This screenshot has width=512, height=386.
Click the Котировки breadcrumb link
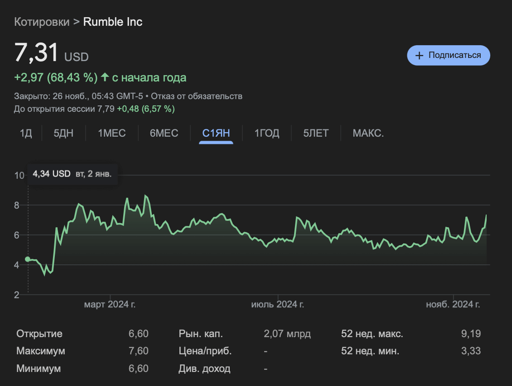click(41, 22)
